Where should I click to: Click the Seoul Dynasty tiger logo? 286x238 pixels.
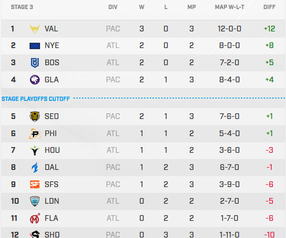(35, 116)
